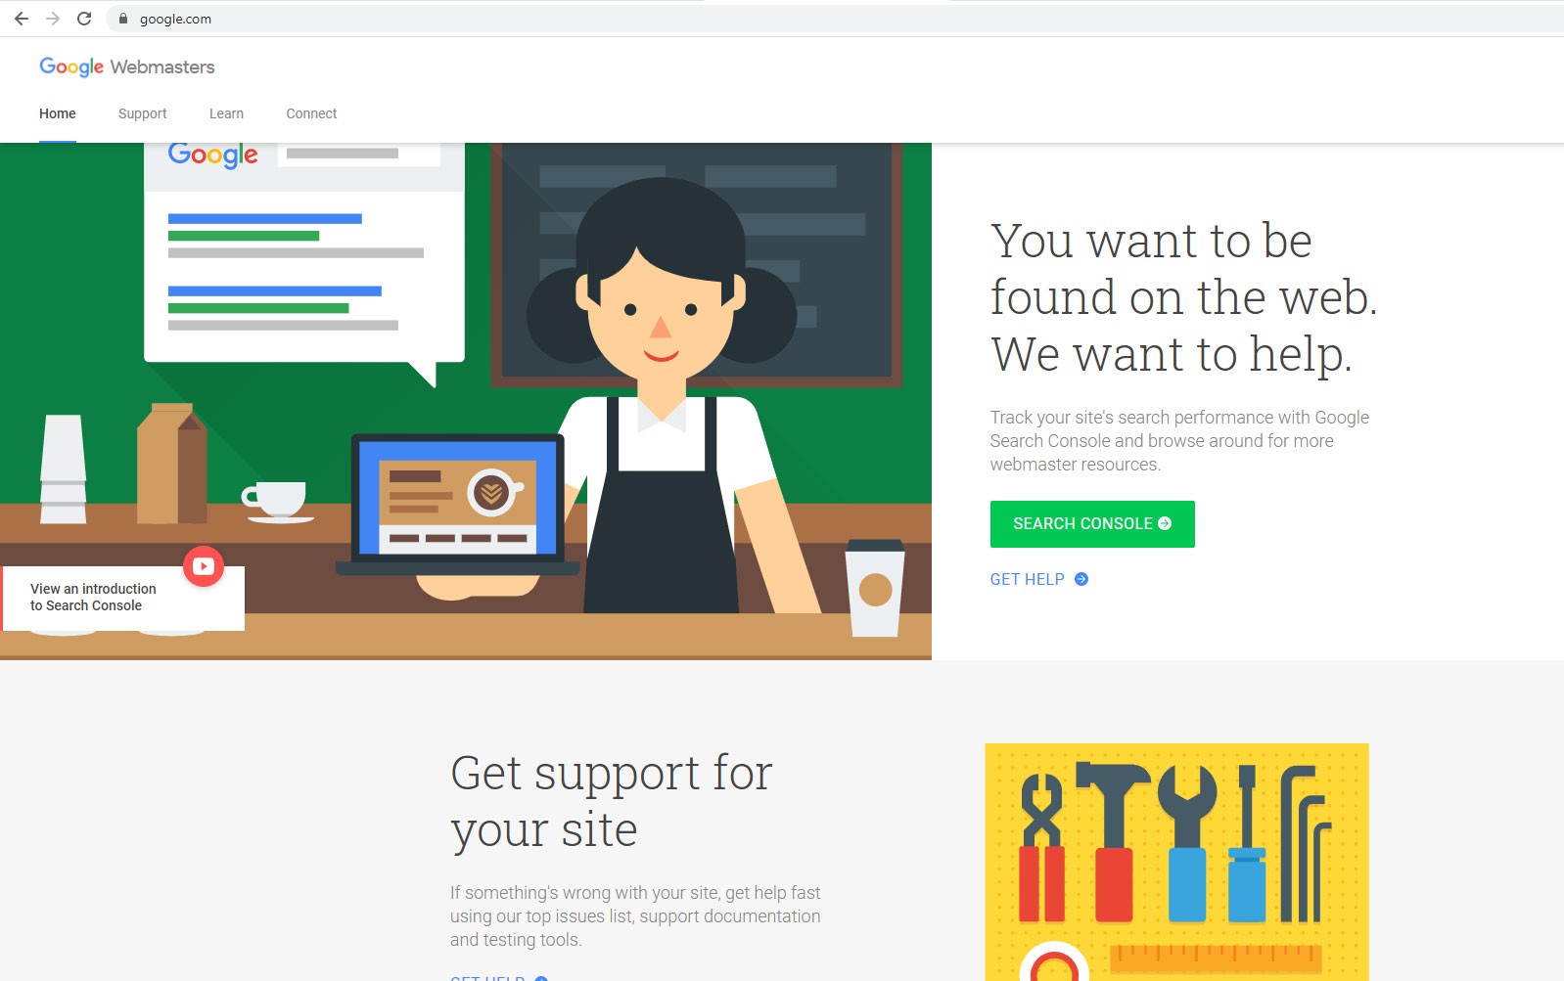Viewport: 1564px width, 981px height.
Task: Click the barista illustration banner
Action: pos(466,401)
